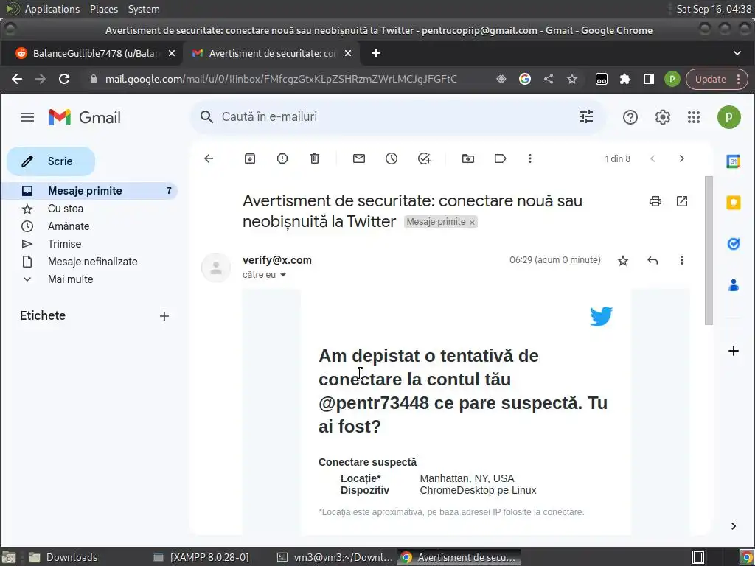The width and height of the screenshot is (755, 566).
Task: Open Google Calendar side panel
Action: 734,161
